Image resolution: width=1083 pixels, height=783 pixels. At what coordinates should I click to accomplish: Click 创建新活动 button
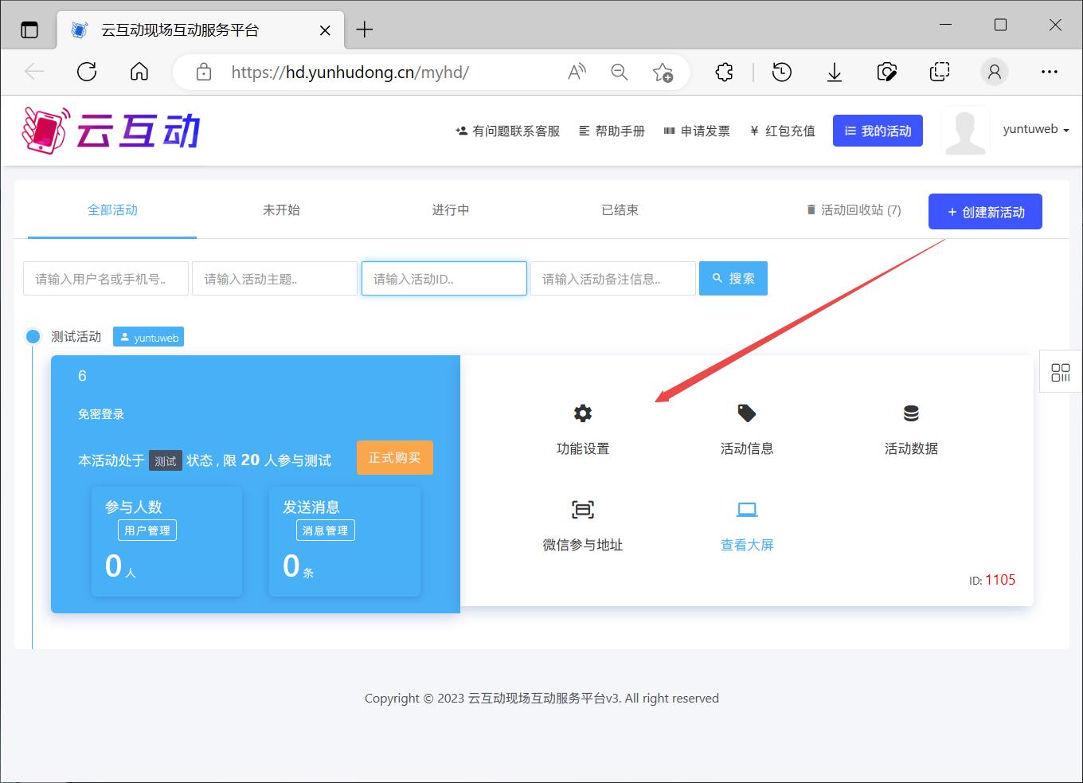(x=985, y=211)
